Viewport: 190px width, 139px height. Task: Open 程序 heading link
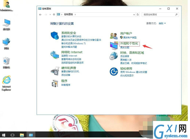click(64, 81)
